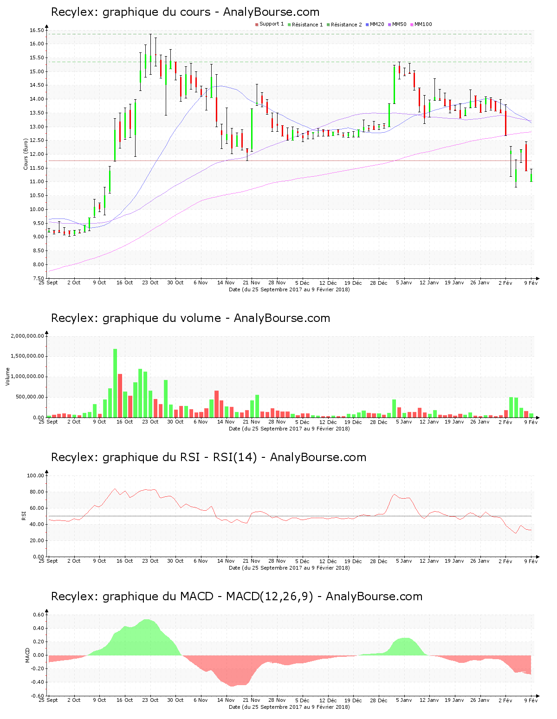Image resolution: width=557 pixels, height=719 pixels.
Task: Click the title 'Recylex: graphique du volume'
Action: point(136,318)
